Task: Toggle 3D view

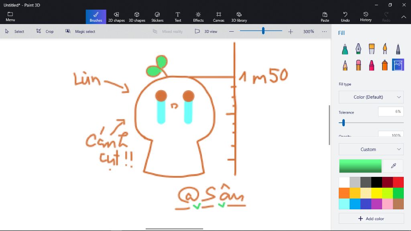Action: tap(206, 31)
